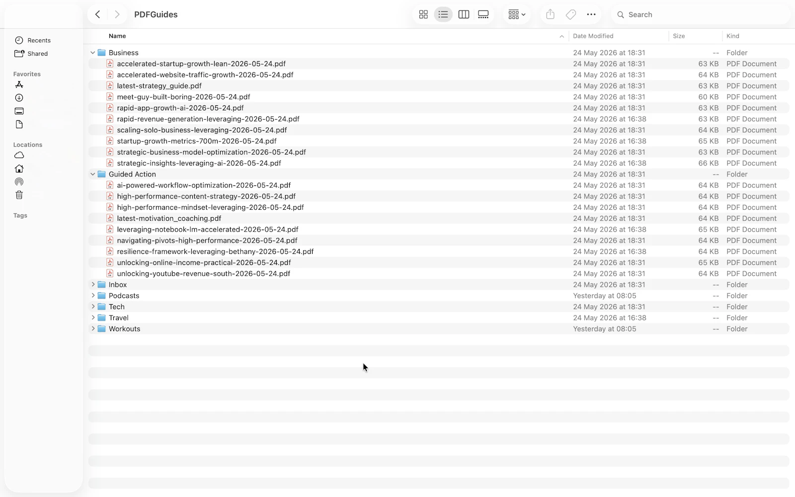Collapse the Business folder

tap(92, 53)
